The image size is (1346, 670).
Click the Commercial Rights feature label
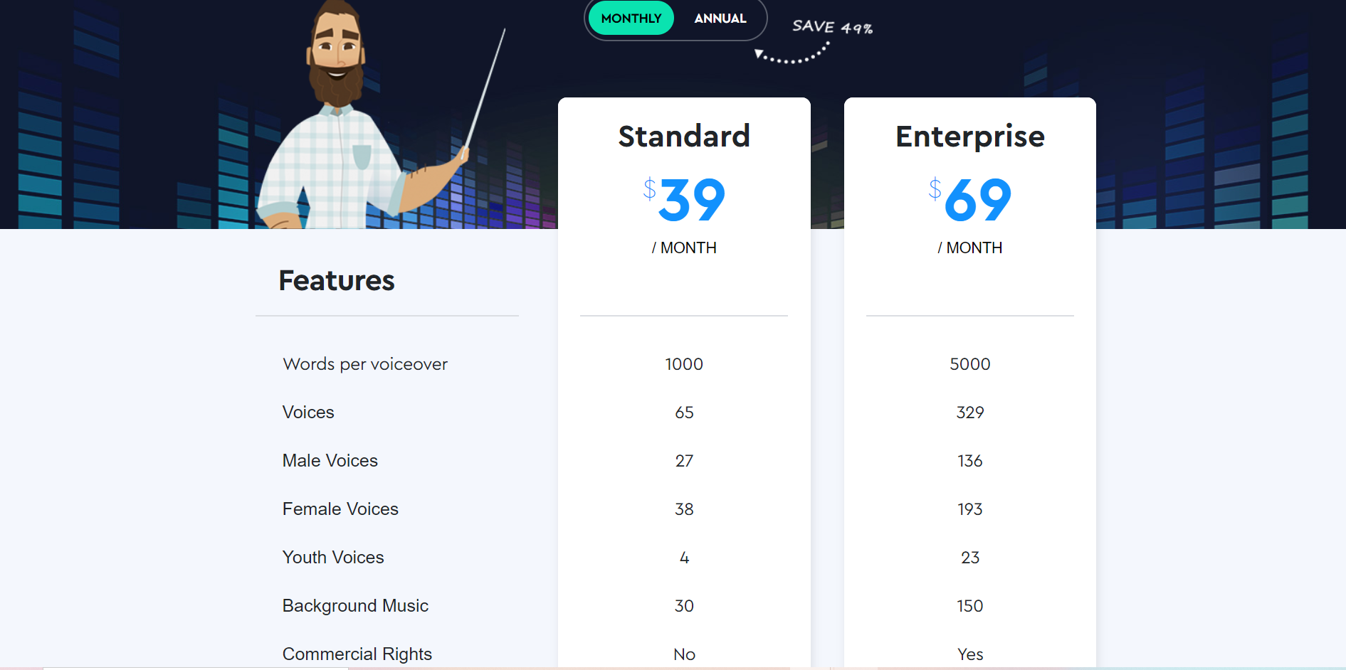click(x=357, y=654)
